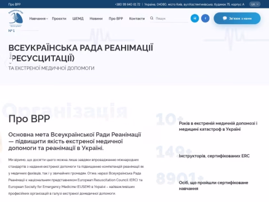Open the Facebook social icon
The image size is (269, 202).
(x=205, y=19)
